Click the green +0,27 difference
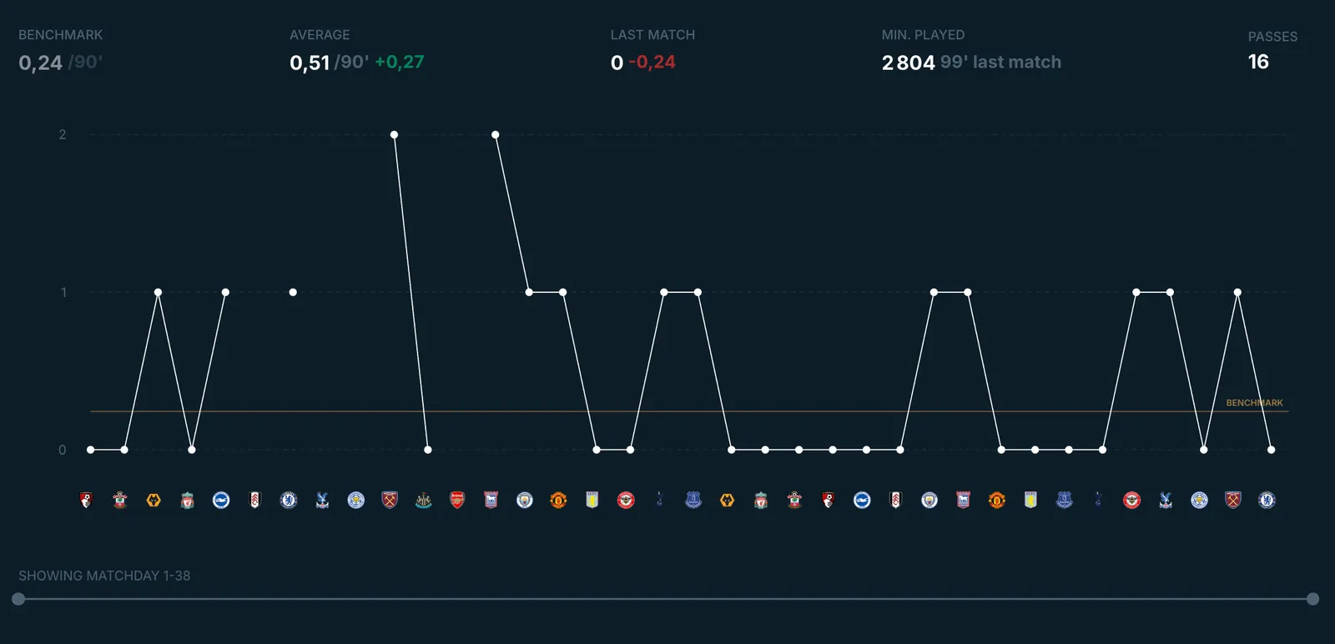 [x=400, y=62]
